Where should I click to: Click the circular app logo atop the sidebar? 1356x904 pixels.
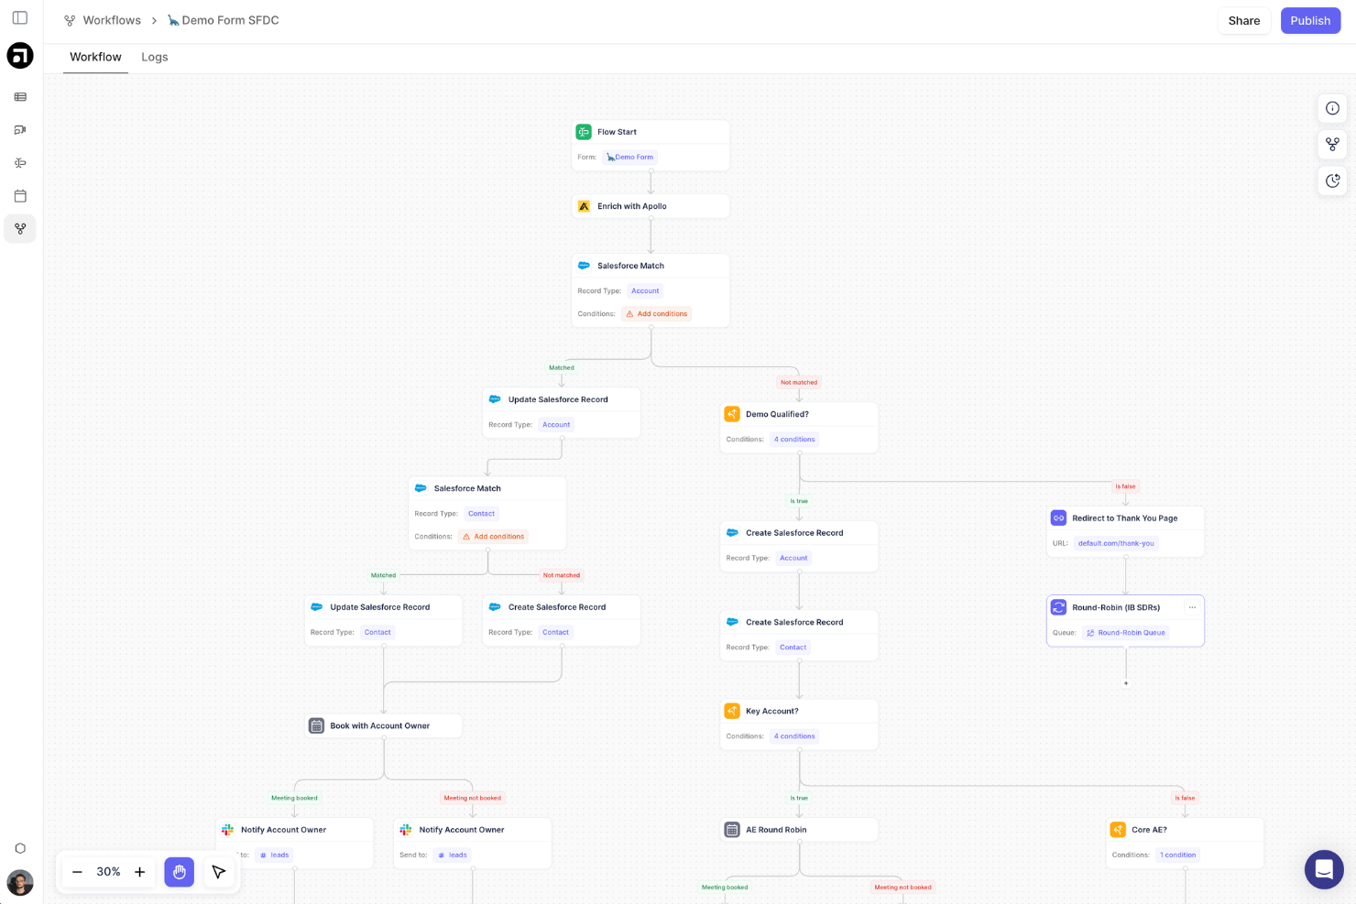point(20,55)
